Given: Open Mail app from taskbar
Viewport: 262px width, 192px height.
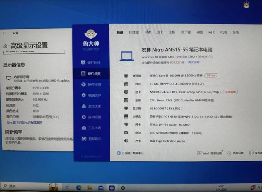Looking at the screenshot, I should tap(101, 188).
